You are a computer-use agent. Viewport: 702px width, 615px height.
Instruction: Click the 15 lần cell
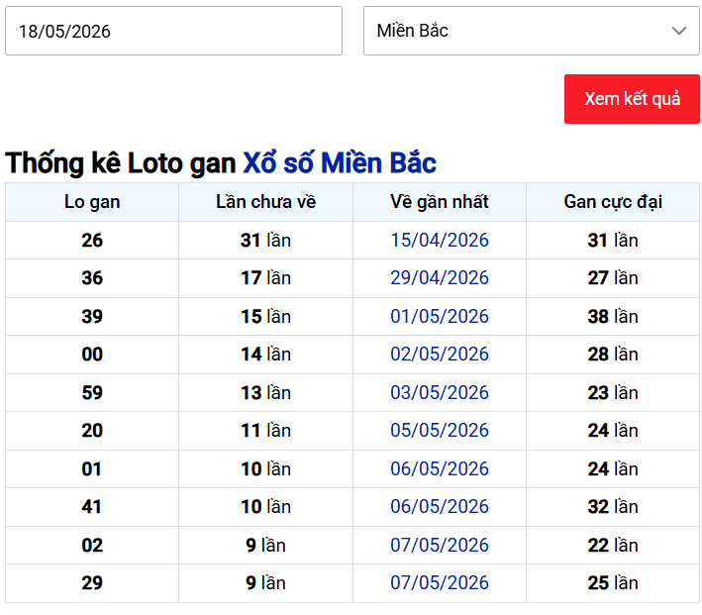(266, 316)
